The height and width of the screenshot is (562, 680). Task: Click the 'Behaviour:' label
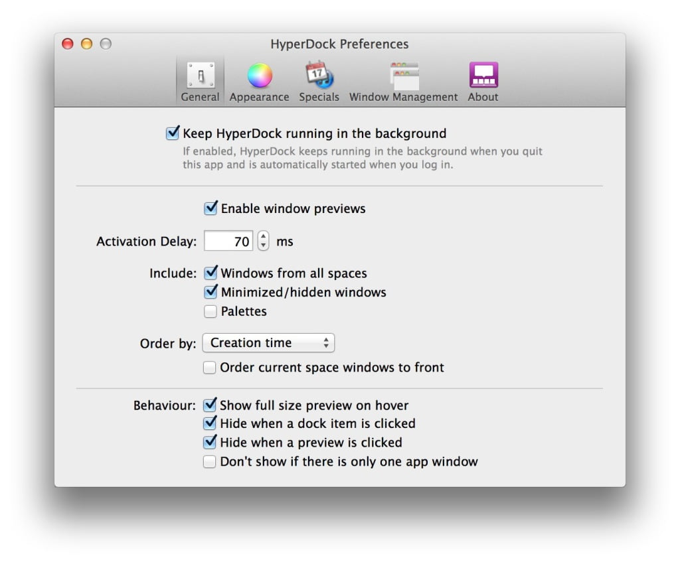pos(165,405)
